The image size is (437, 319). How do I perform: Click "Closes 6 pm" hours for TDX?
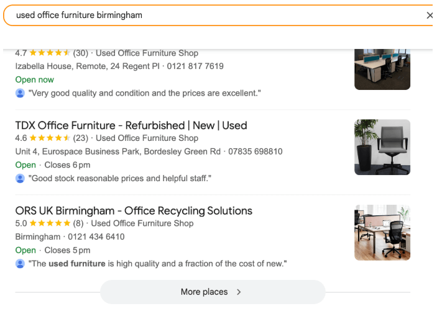[67, 165]
